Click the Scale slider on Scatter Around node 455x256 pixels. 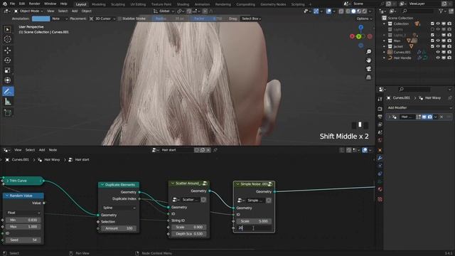point(189,228)
